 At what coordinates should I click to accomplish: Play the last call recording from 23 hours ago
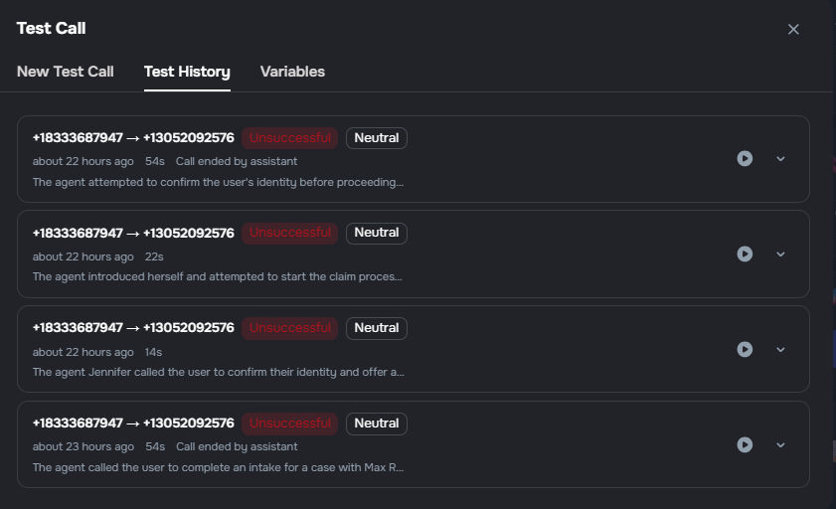pyautogui.click(x=745, y=444)
